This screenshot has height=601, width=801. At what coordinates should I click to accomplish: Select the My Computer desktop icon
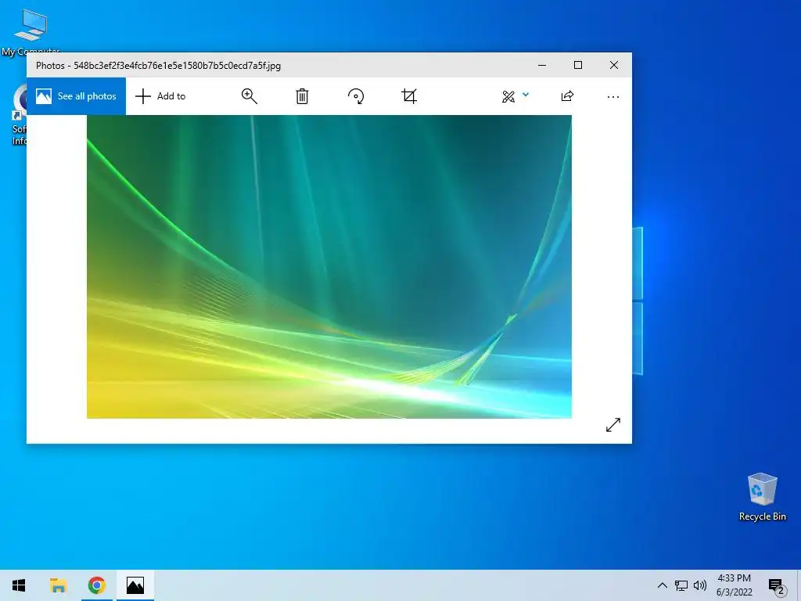click(x=31, y=33)
